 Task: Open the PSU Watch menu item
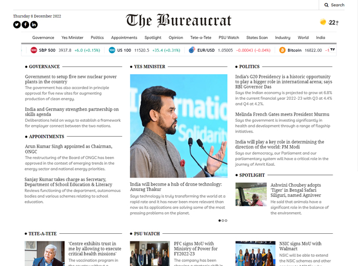[229, 38]
